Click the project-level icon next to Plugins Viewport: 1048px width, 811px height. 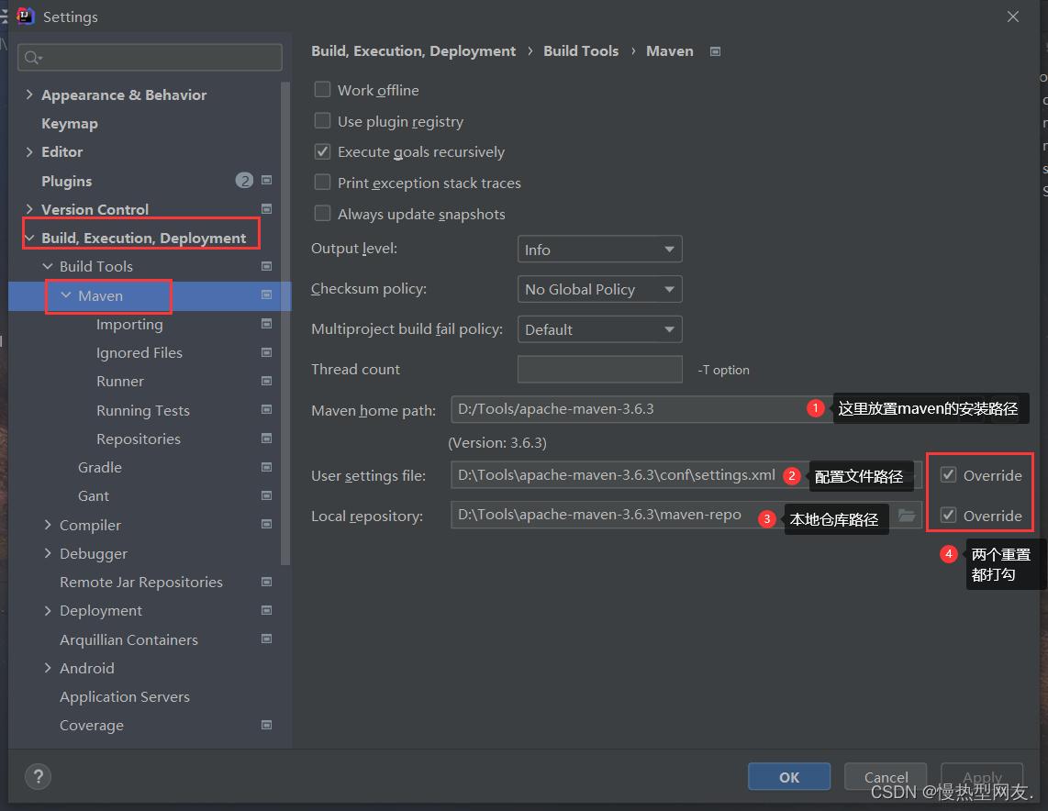coord(267,181)
